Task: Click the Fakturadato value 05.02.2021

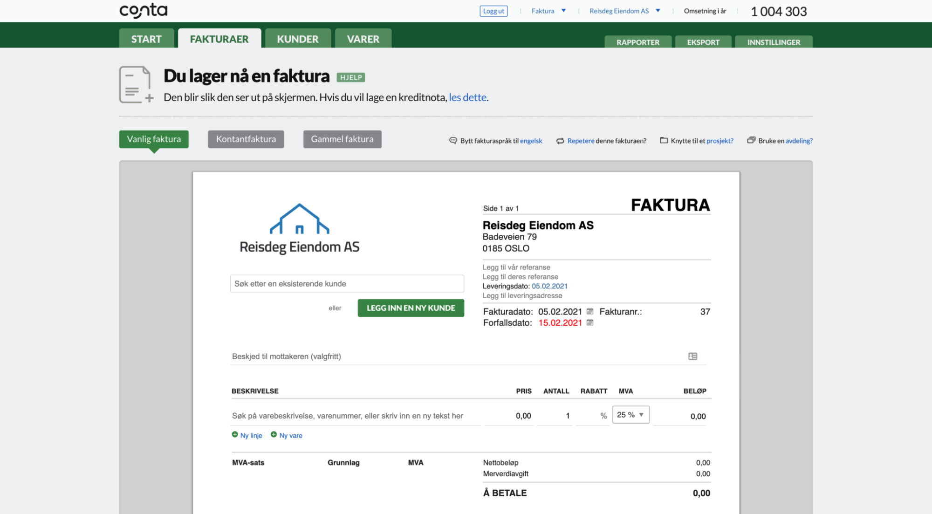Action: 560,312
